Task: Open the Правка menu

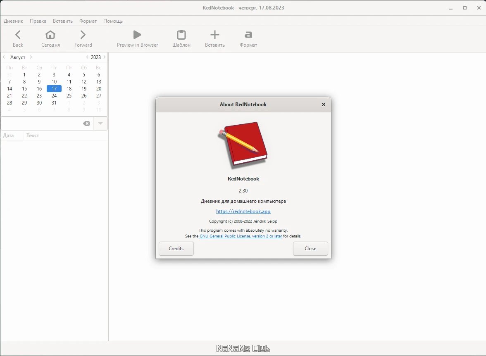Action: tap(38, 21)
